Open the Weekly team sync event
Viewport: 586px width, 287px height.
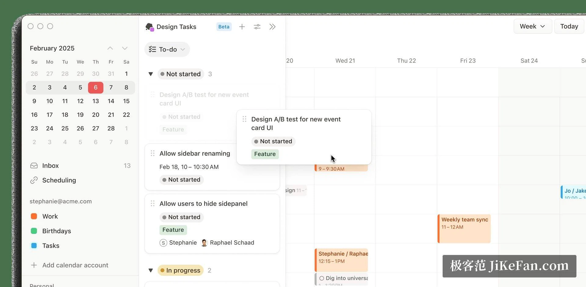pos(464,229)
